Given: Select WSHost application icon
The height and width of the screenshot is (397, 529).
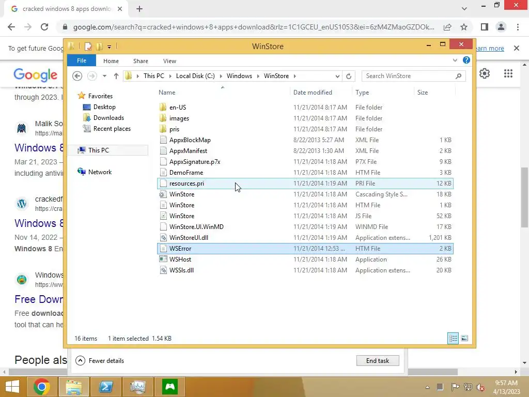Looking at the screenshot, I should click(x=163, y=259).
